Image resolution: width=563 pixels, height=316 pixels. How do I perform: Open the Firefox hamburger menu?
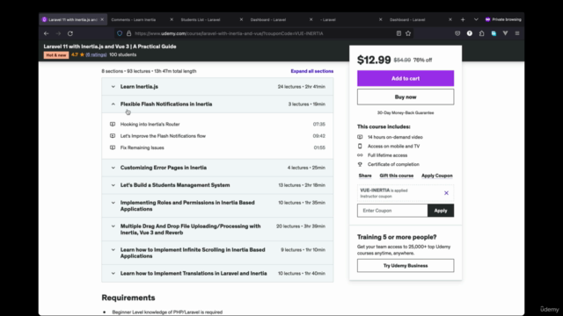pos(517,33)
